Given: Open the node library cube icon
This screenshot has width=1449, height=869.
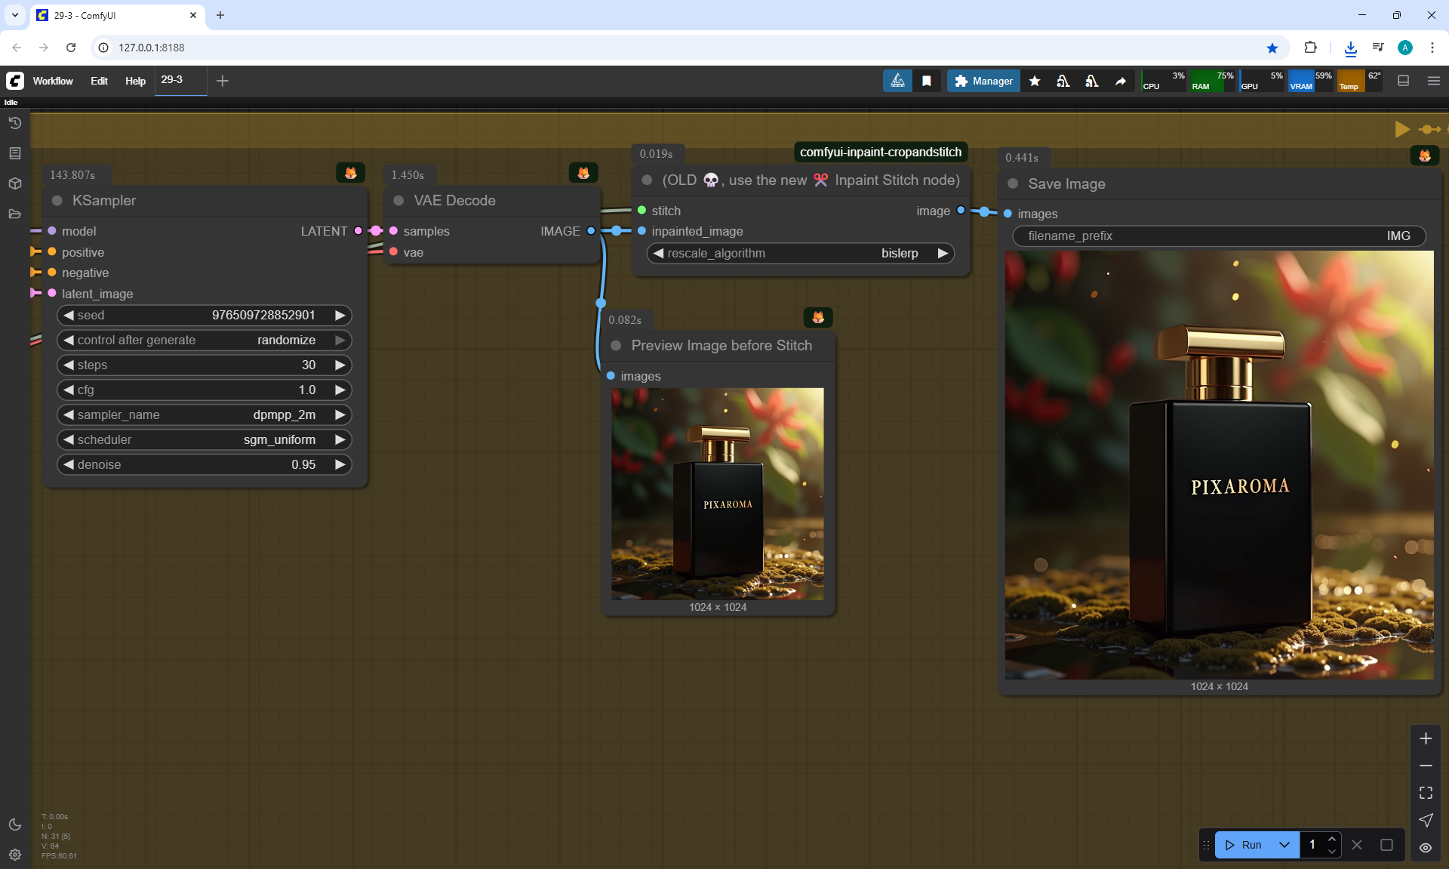Looking at the screenshot, I should (14, 183).
